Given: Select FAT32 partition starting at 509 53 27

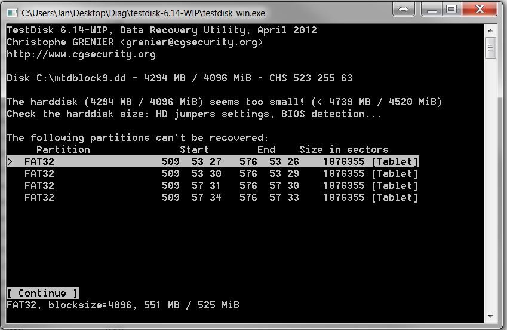Looking at the screenshot, I should pos(213,161).
